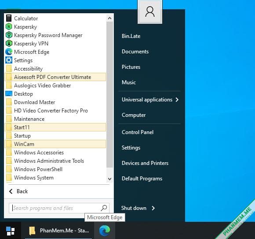This screenshot has width=255, height=239.
Task: Open Music from the right pane
Action: point(129,82)
